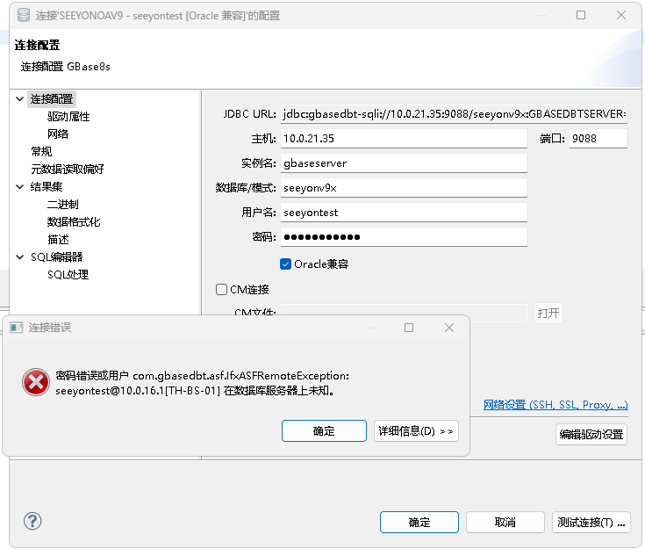Click the help question mark icon
Image resolution: width=645 pixels, height=549 pixels.
32,521
